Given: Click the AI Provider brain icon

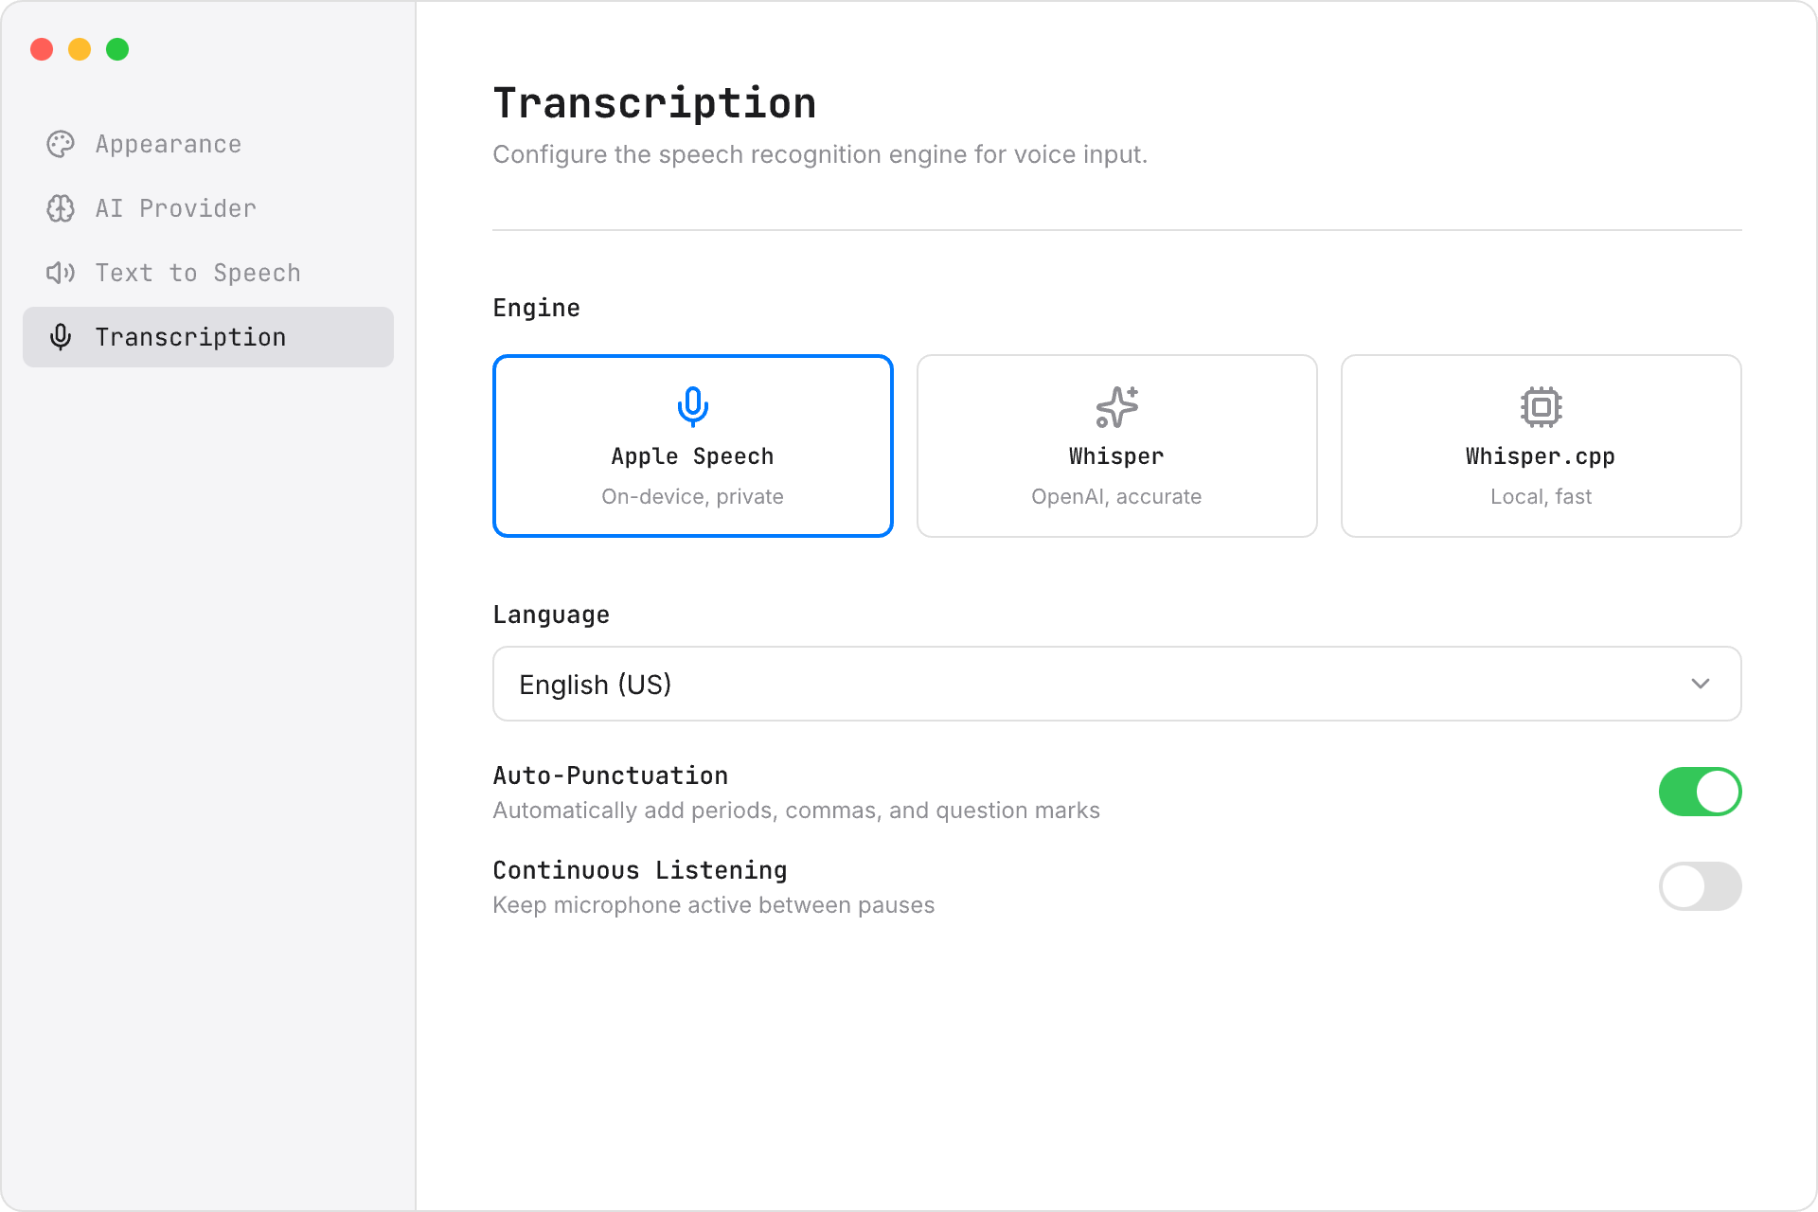Looking at the screenshot, I should tap(61, 208).
